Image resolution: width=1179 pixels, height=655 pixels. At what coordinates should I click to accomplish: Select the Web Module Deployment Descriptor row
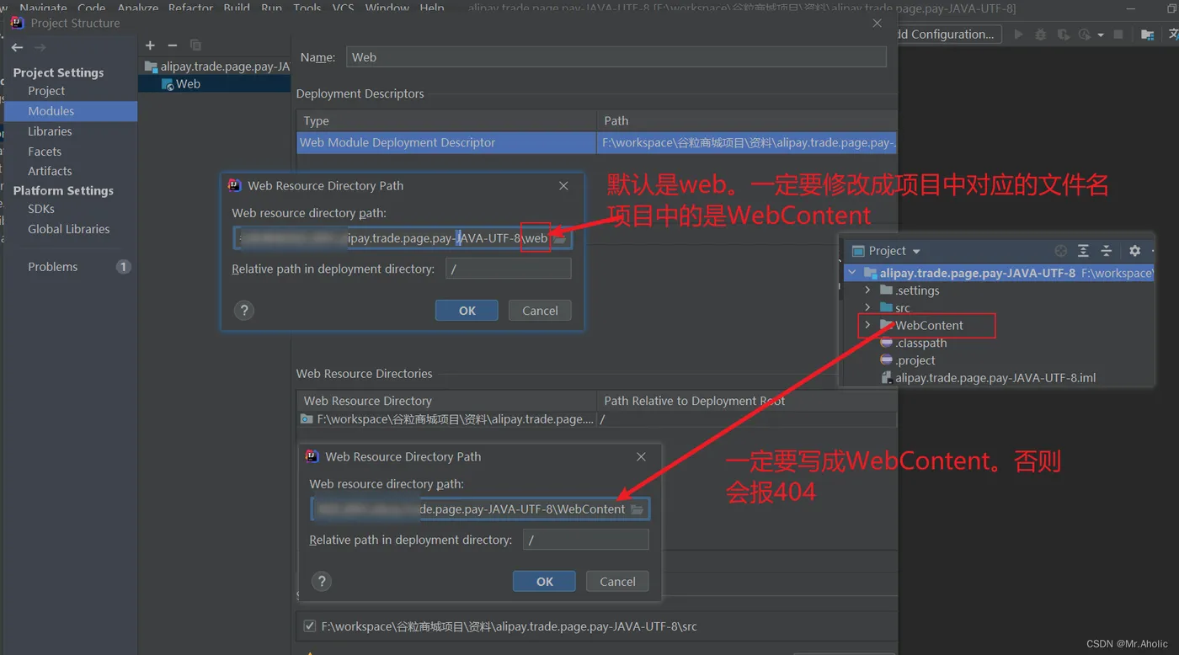[596, 143]
